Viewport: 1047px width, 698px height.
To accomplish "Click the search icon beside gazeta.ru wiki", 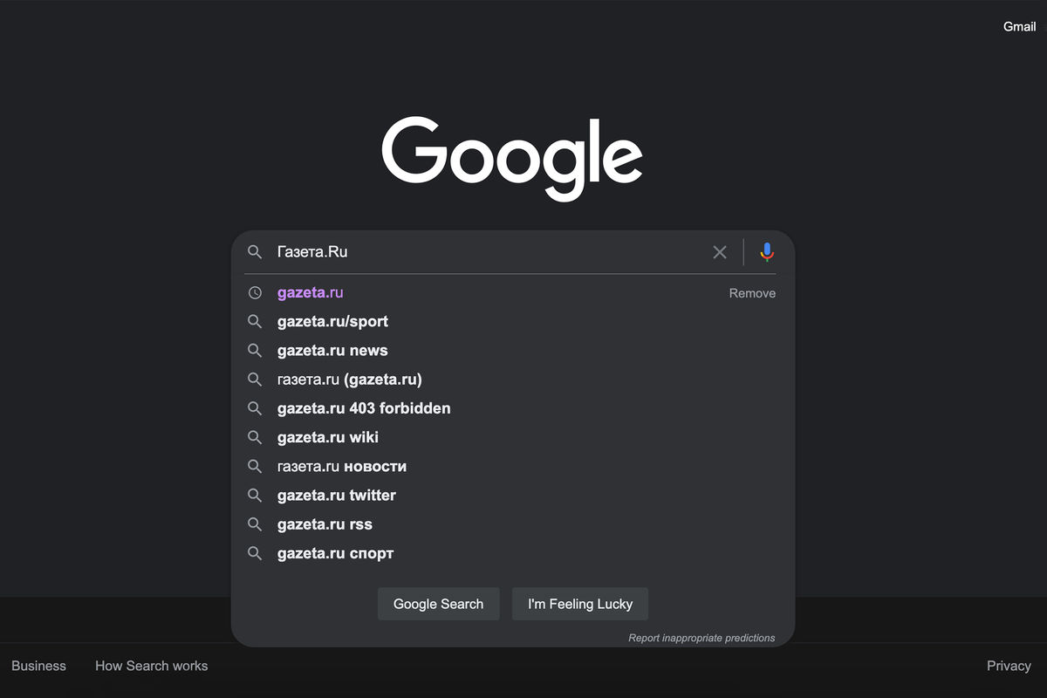I will (255, 437).
